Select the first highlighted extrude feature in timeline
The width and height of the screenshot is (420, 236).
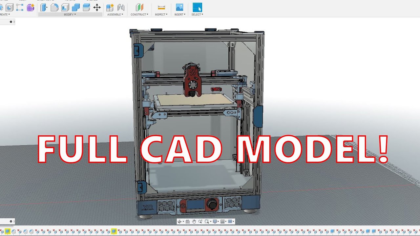coord(8,231)
